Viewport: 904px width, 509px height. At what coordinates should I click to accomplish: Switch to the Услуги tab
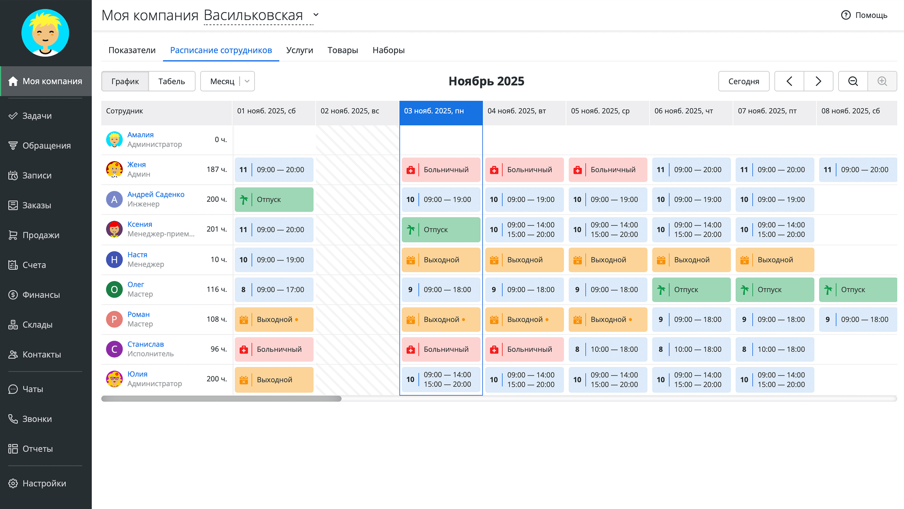coord(299,50)
